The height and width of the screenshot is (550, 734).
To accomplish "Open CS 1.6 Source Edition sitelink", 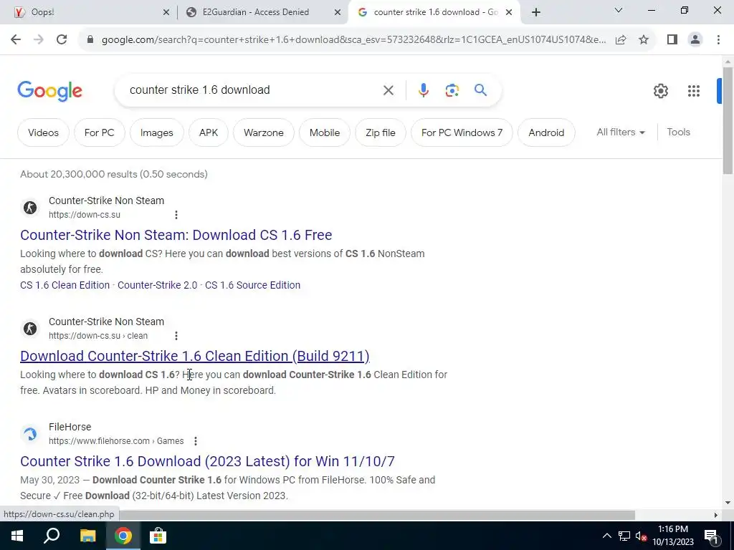I will click(253, 285).
